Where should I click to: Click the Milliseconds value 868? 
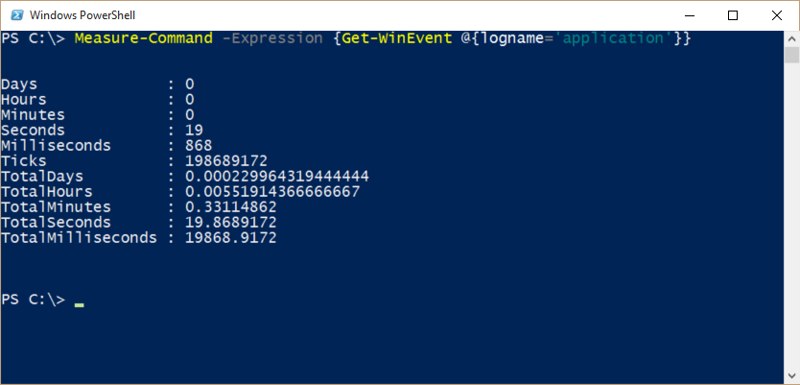(199, 146)
